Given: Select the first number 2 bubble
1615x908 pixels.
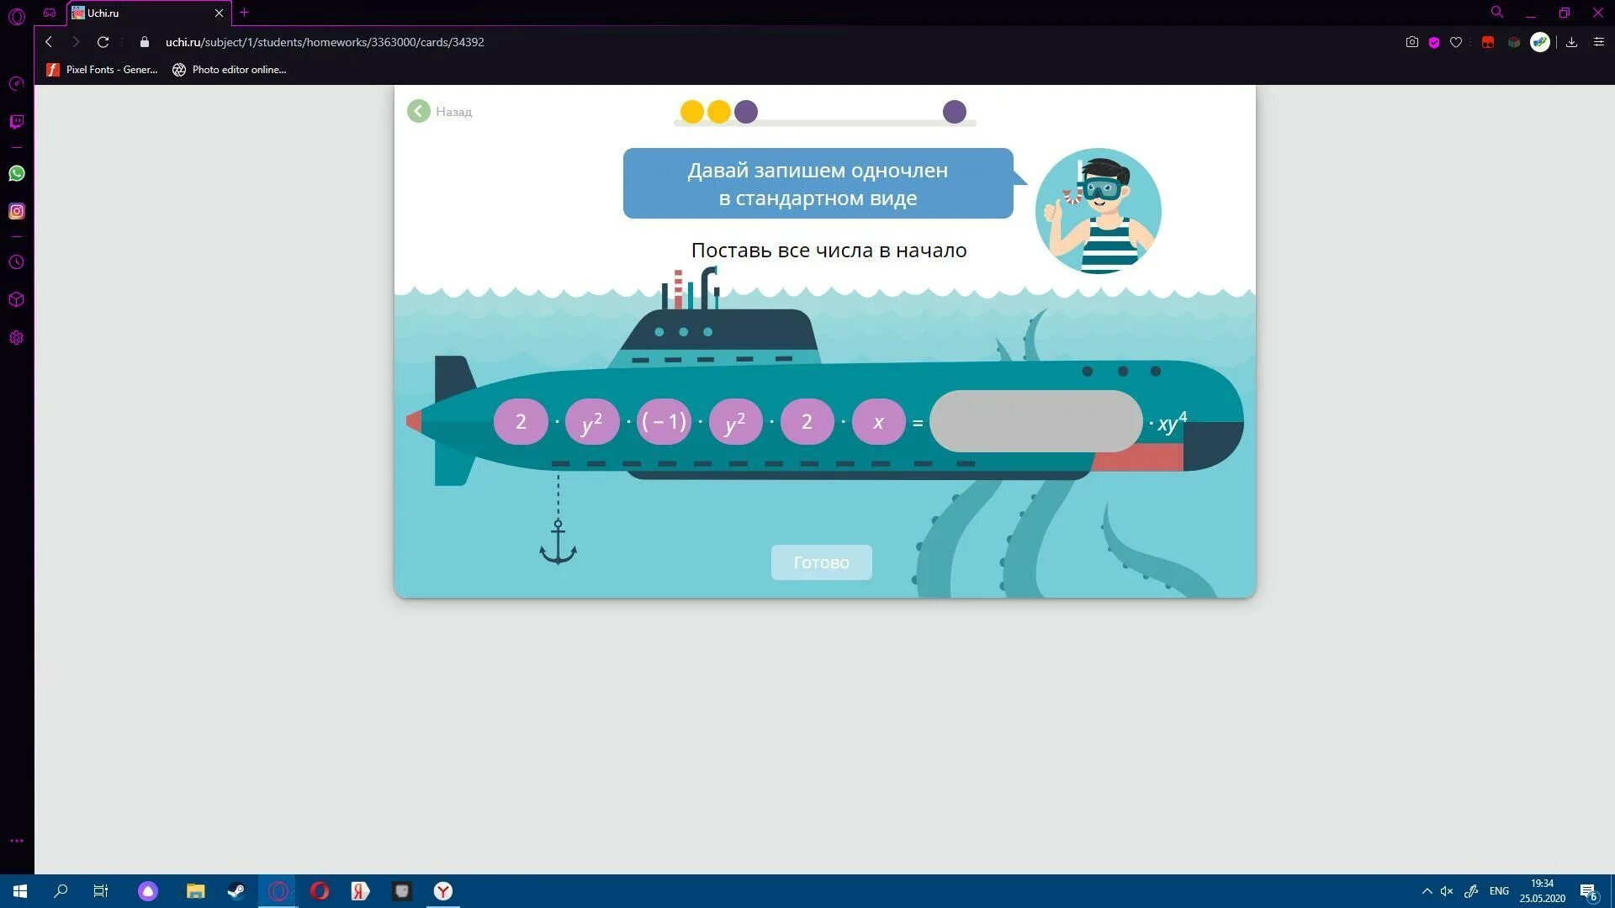Looking at the screenshot, I should point(521,421).
